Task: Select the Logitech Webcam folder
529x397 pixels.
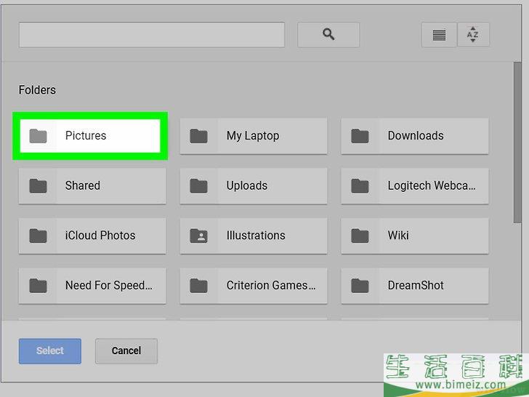Action: tap(415, 185)
